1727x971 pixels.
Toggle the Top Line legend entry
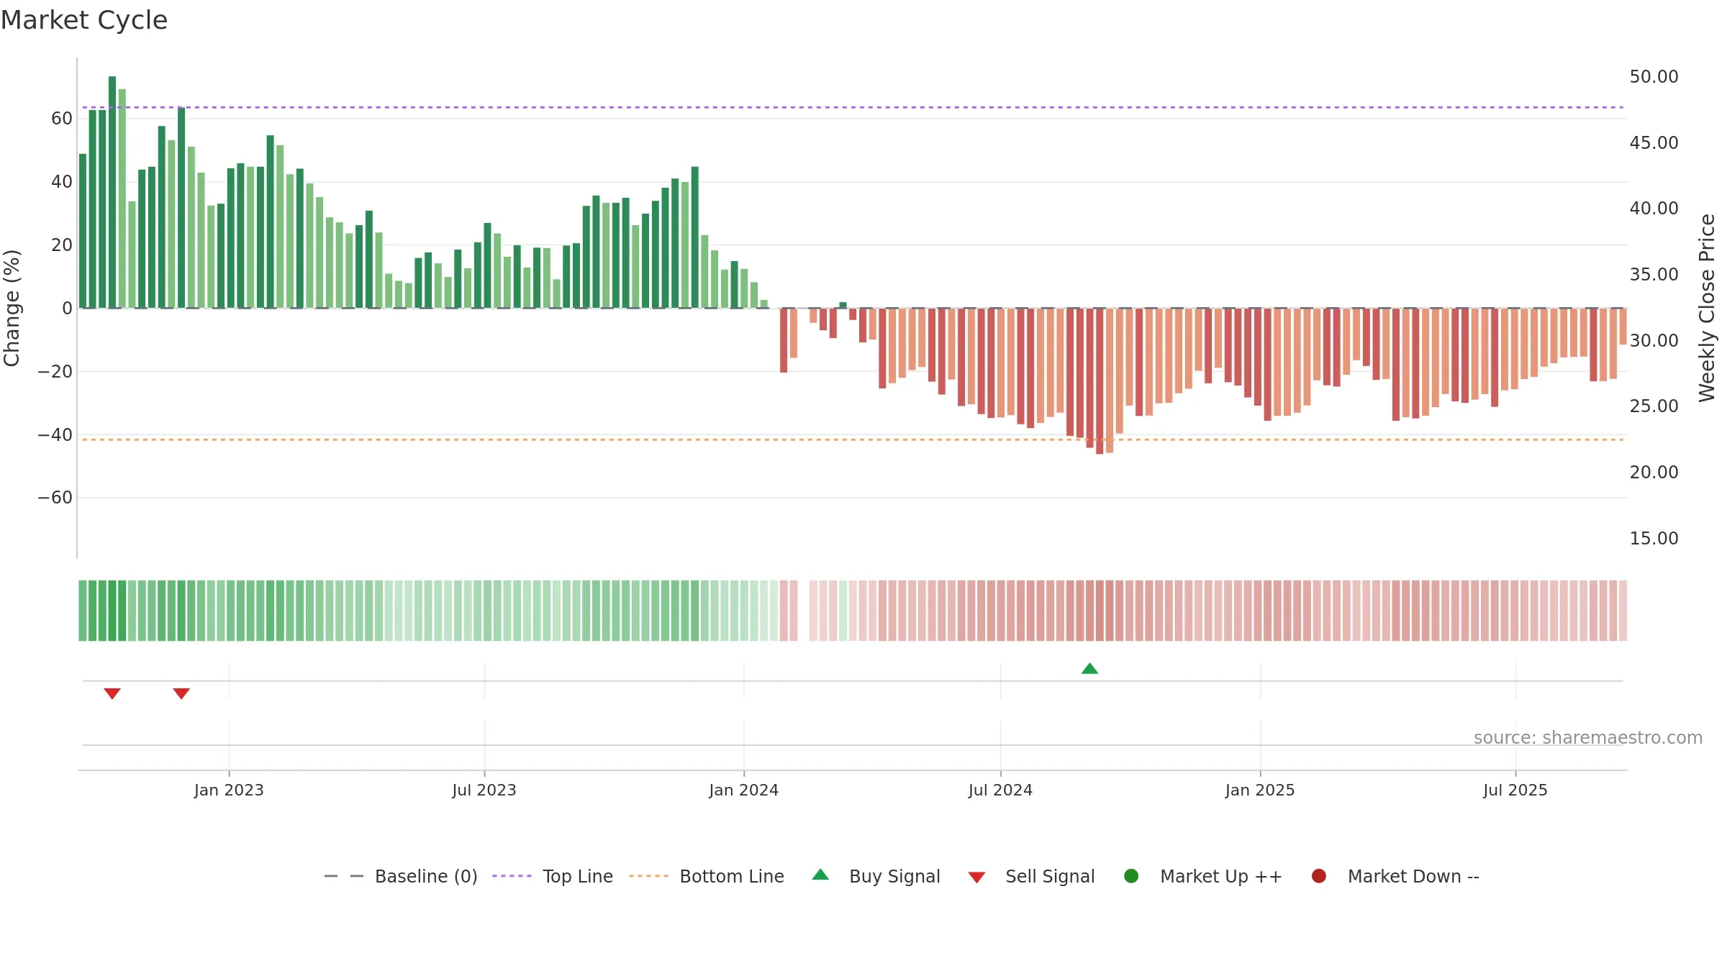[x=553, y=876]
